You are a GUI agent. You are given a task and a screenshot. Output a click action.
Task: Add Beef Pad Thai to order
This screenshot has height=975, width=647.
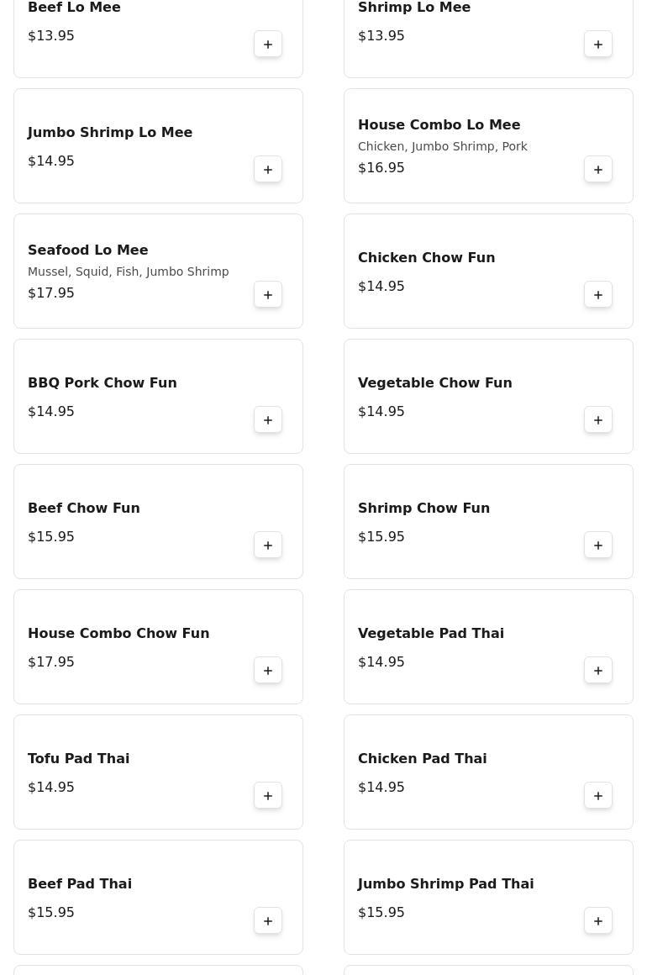268,921
